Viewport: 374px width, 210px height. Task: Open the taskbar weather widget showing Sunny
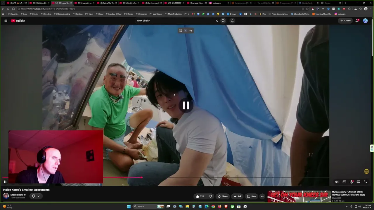coord(8,206)
